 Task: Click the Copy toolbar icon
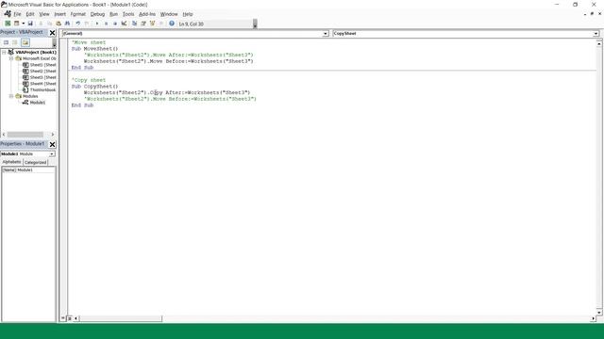click(49, 24)
